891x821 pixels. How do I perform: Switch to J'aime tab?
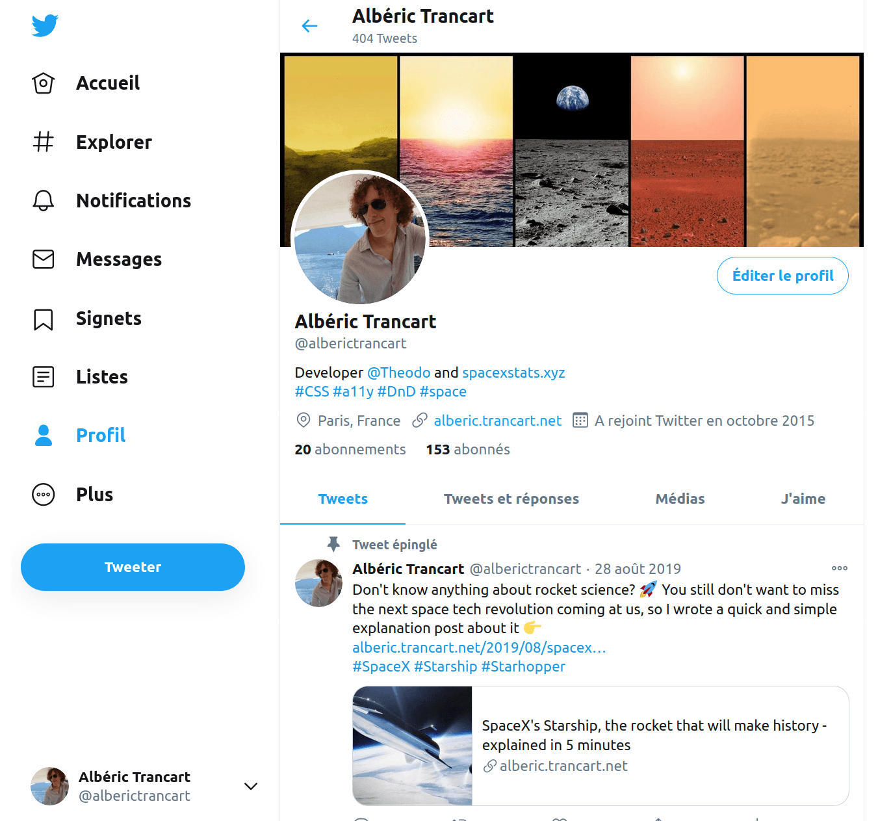pos(803,499)
